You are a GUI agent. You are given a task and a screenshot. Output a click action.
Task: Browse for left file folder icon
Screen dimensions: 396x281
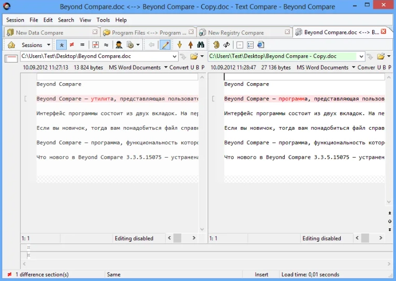[x=195, y=56]
